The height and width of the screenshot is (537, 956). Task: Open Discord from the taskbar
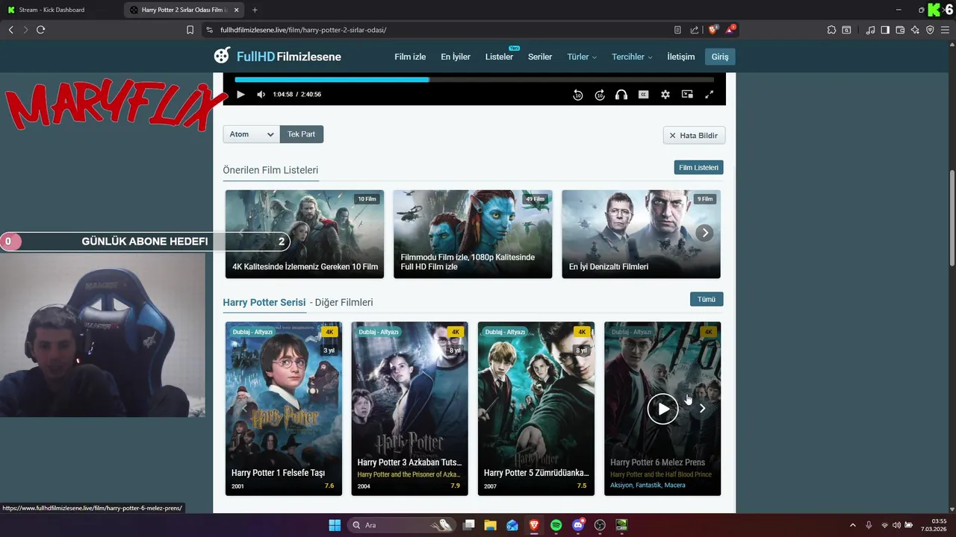point(577,525)
